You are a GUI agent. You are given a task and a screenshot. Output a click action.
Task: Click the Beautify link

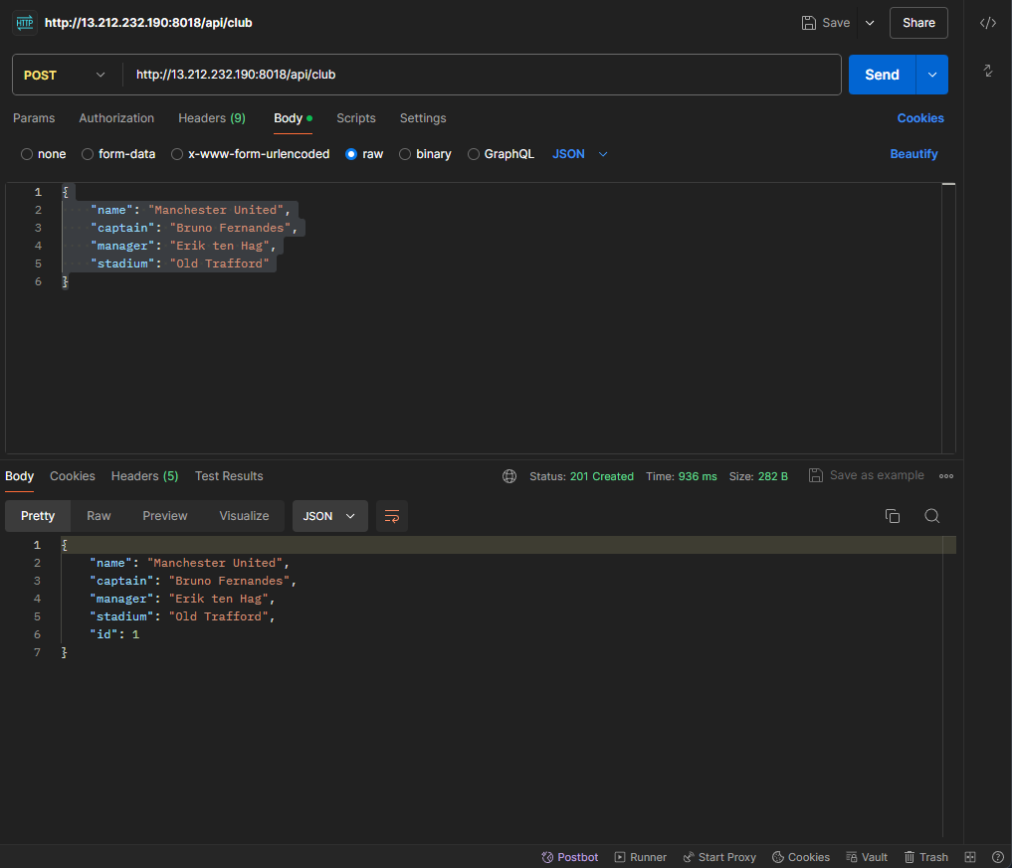913,154
